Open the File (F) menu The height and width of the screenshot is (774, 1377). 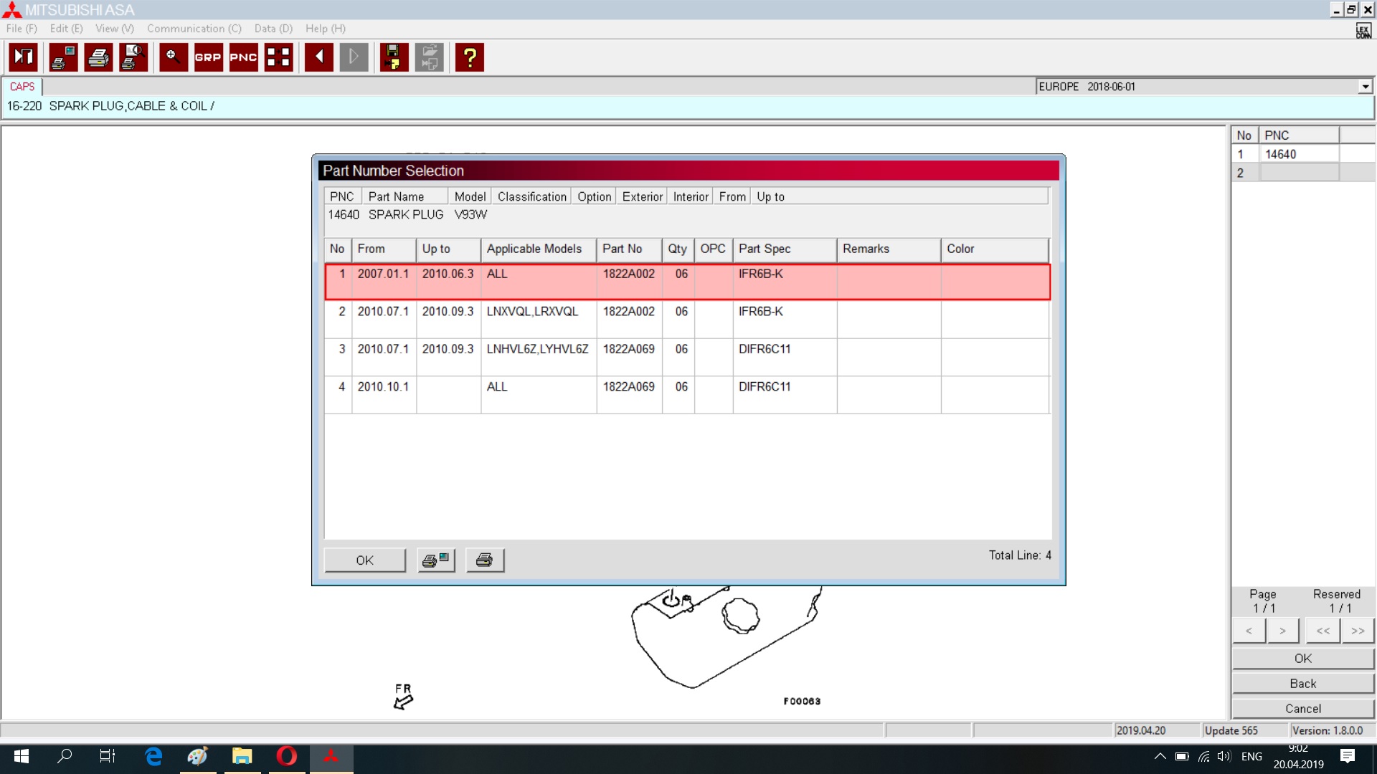[22, 29]
